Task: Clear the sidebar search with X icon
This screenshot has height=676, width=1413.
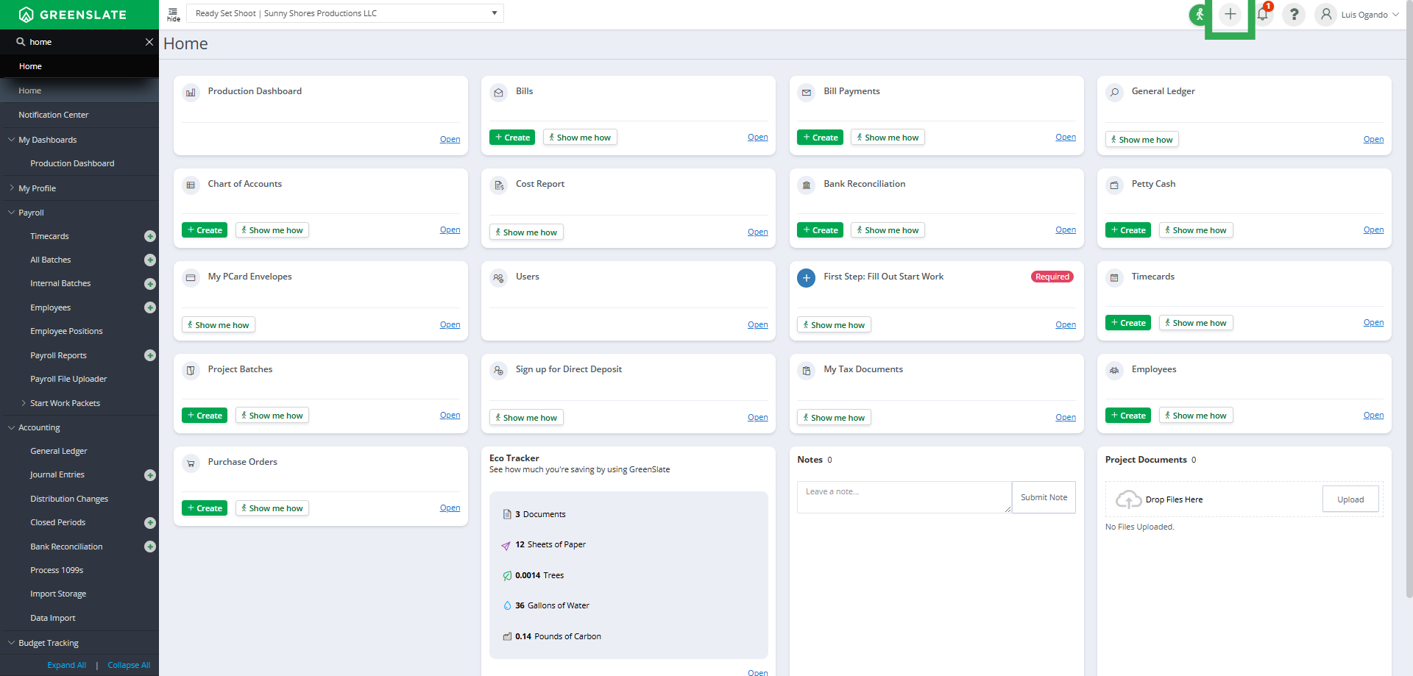Action: (149, 42)
